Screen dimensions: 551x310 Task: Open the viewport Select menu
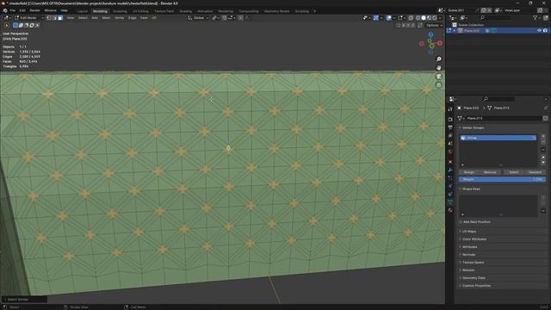[83, 17]
